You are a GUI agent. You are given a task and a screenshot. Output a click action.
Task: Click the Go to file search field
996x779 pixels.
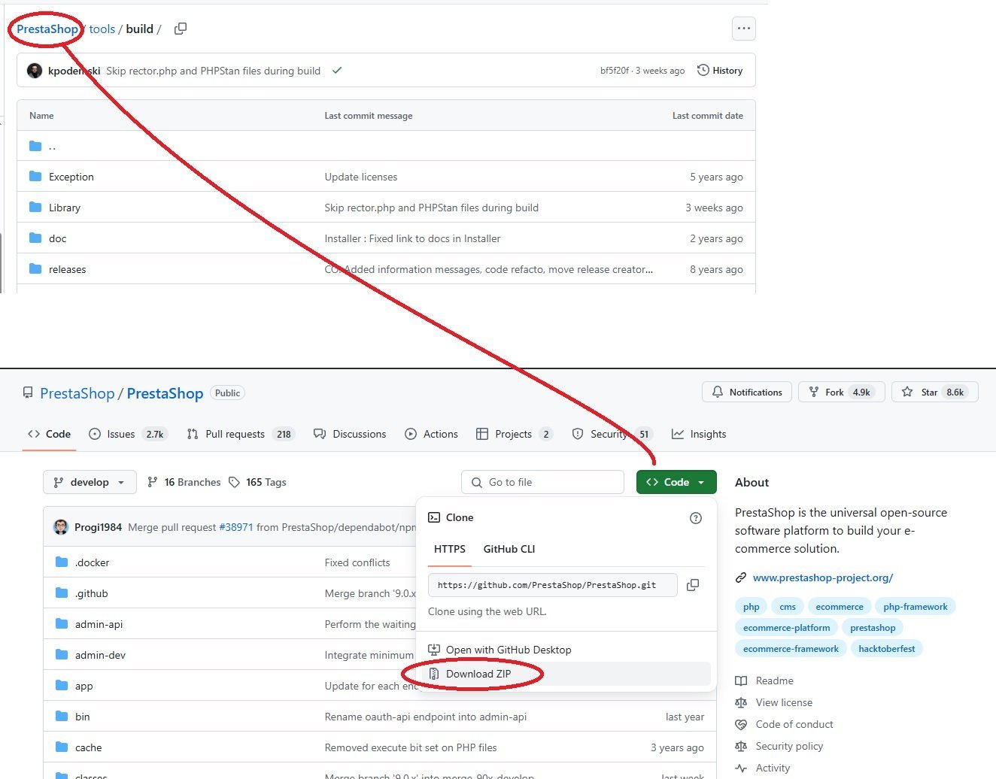542,482
